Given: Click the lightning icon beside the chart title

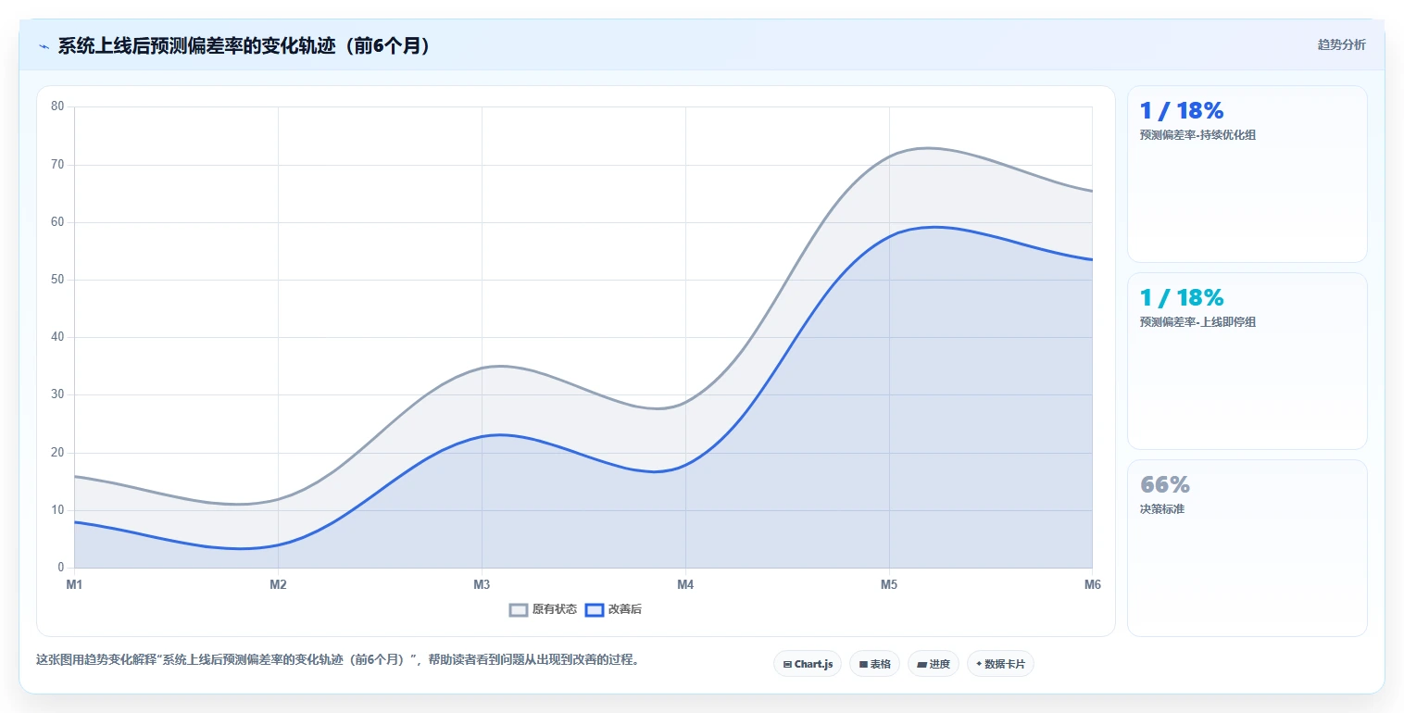Looking at the screenshot, I should tap(44, 46).
